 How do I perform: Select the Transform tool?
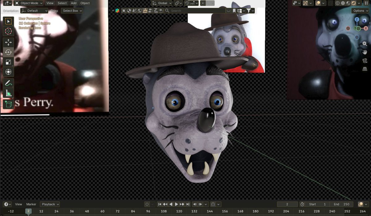pos(8,72)
